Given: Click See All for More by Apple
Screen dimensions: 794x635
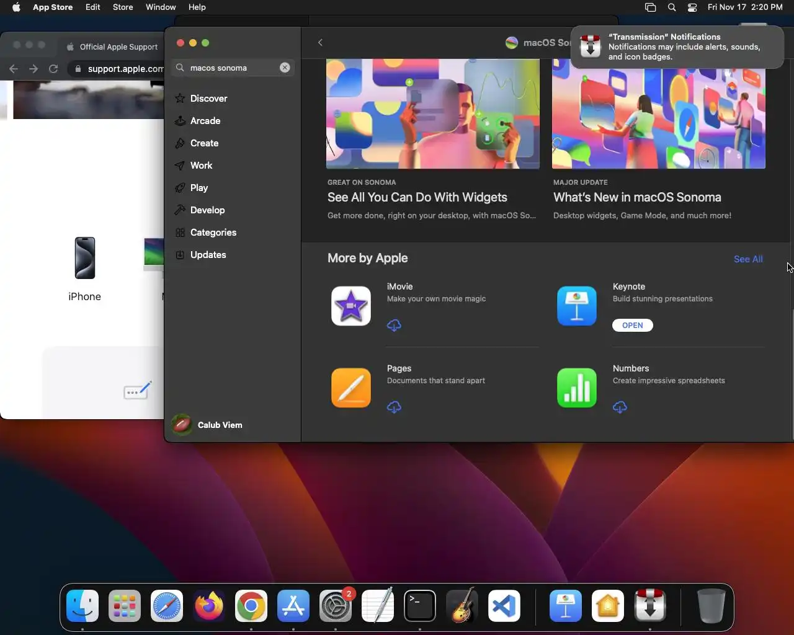Looking at the screenshot, I should coord(748,259).
